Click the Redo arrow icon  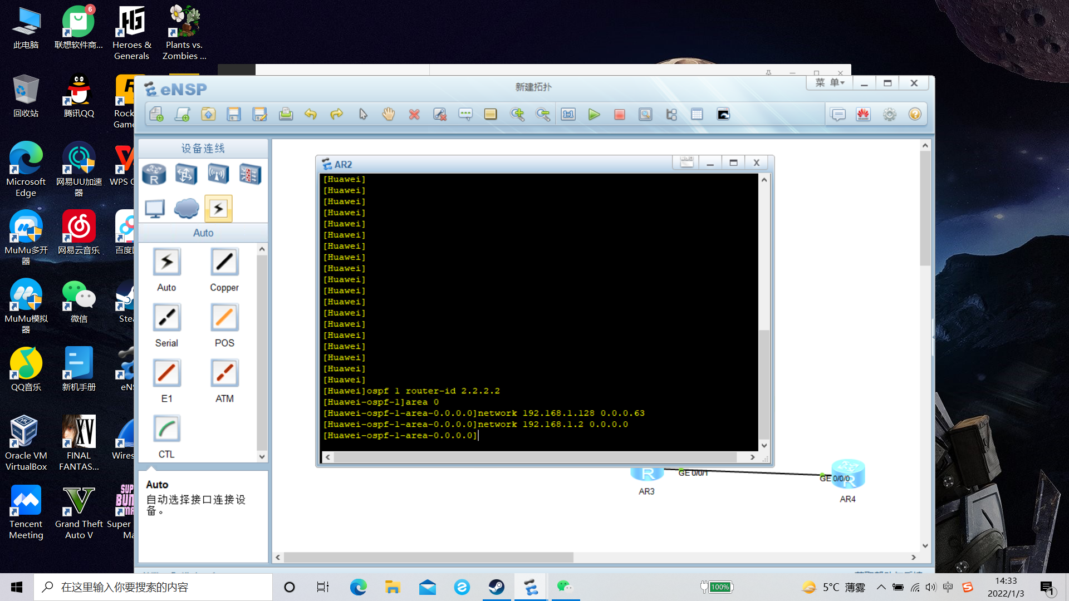336,115
